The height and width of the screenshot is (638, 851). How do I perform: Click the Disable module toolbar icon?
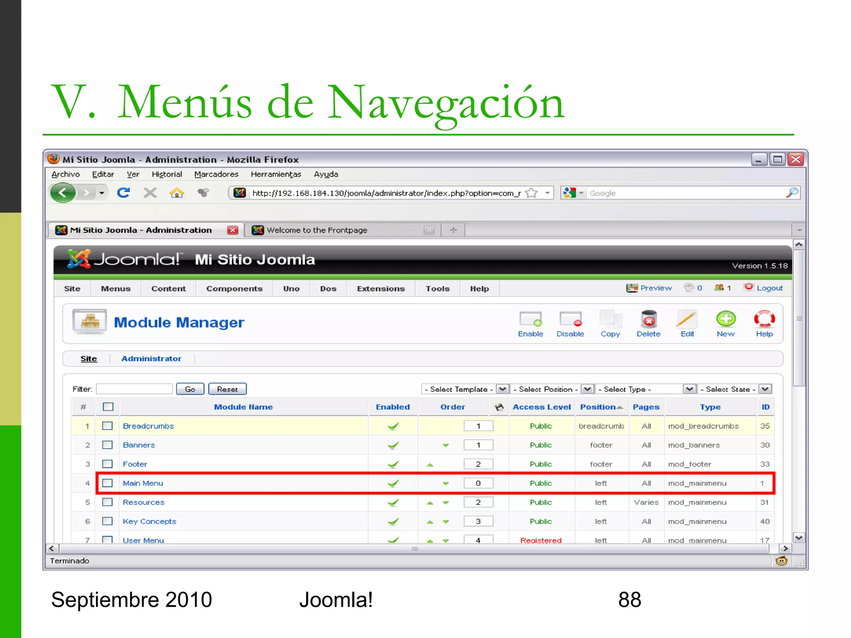click(x=570, y=324)
